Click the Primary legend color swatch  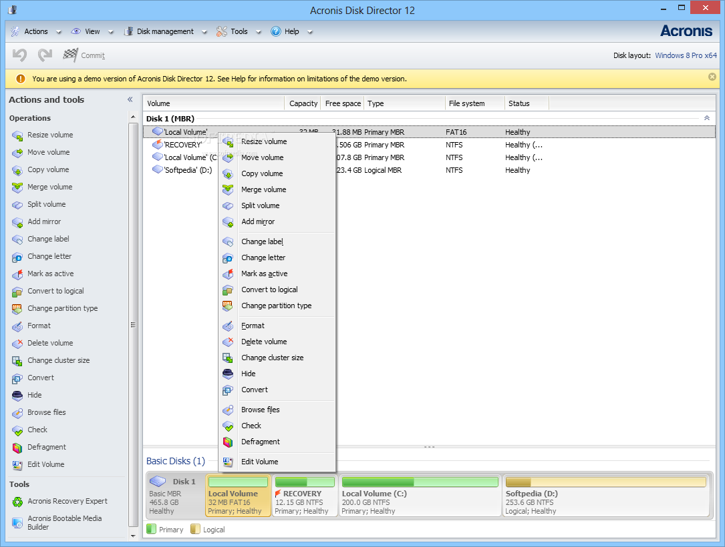(151, 529)
